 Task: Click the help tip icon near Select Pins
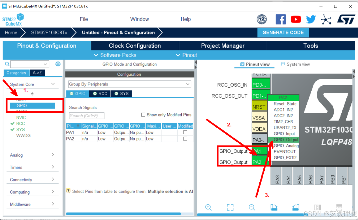click(x=68, y=191)
